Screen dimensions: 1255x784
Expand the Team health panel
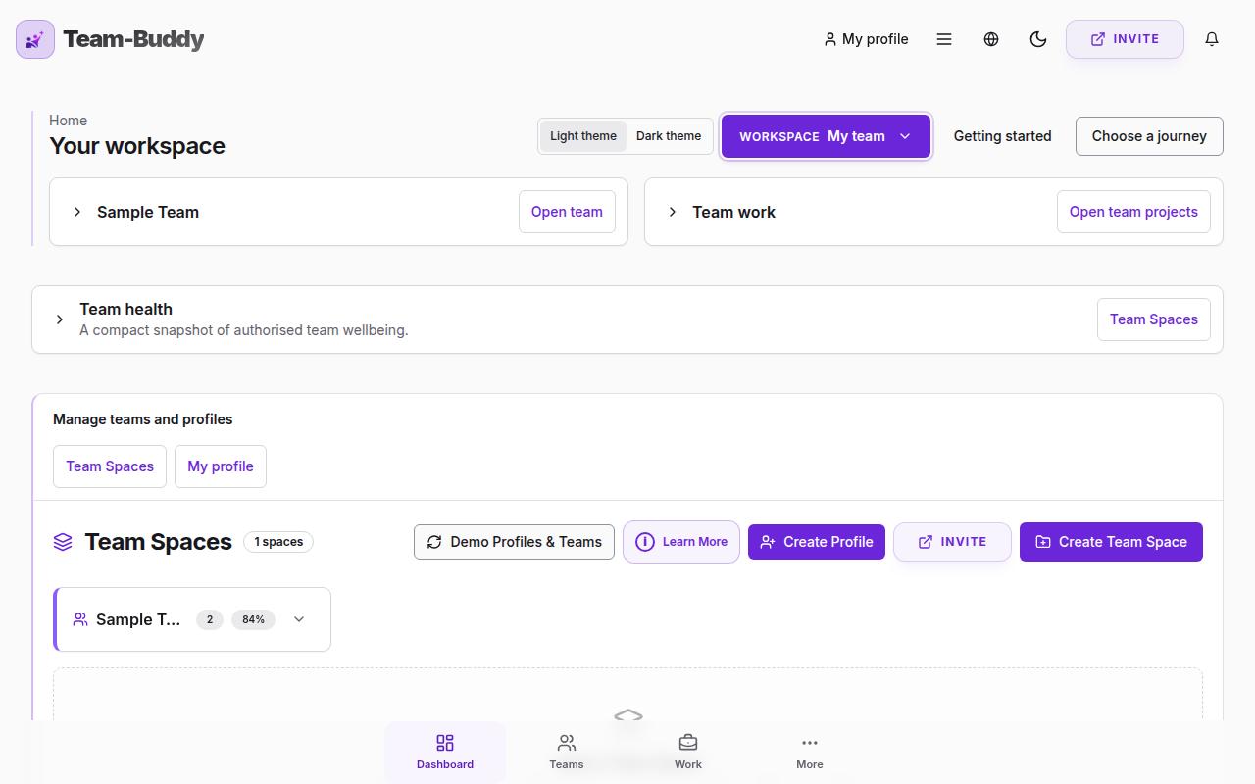[60, 319]
